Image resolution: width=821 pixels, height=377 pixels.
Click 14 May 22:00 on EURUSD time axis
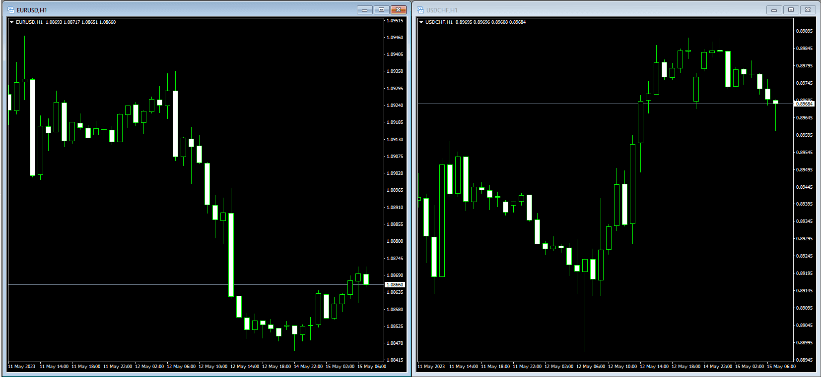tap(308, 367)
